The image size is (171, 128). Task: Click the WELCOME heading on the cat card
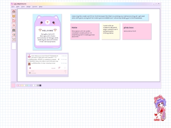tap(47, 31)
